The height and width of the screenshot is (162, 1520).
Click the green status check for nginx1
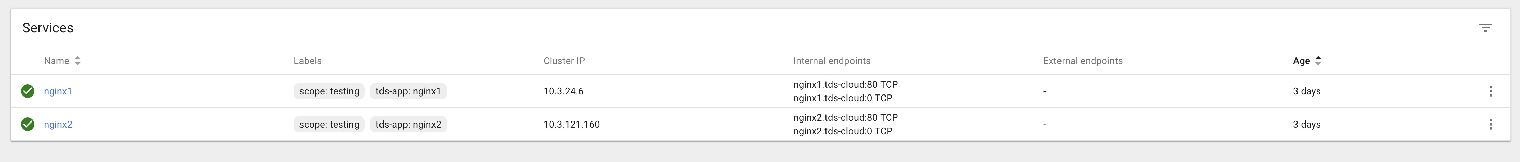coord(28,91)
